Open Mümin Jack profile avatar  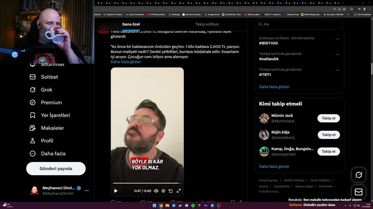(x=264, y=118)
